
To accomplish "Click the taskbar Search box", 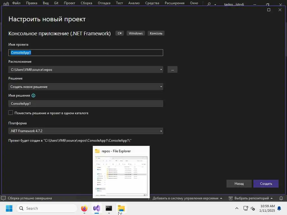I will [47, 208].
